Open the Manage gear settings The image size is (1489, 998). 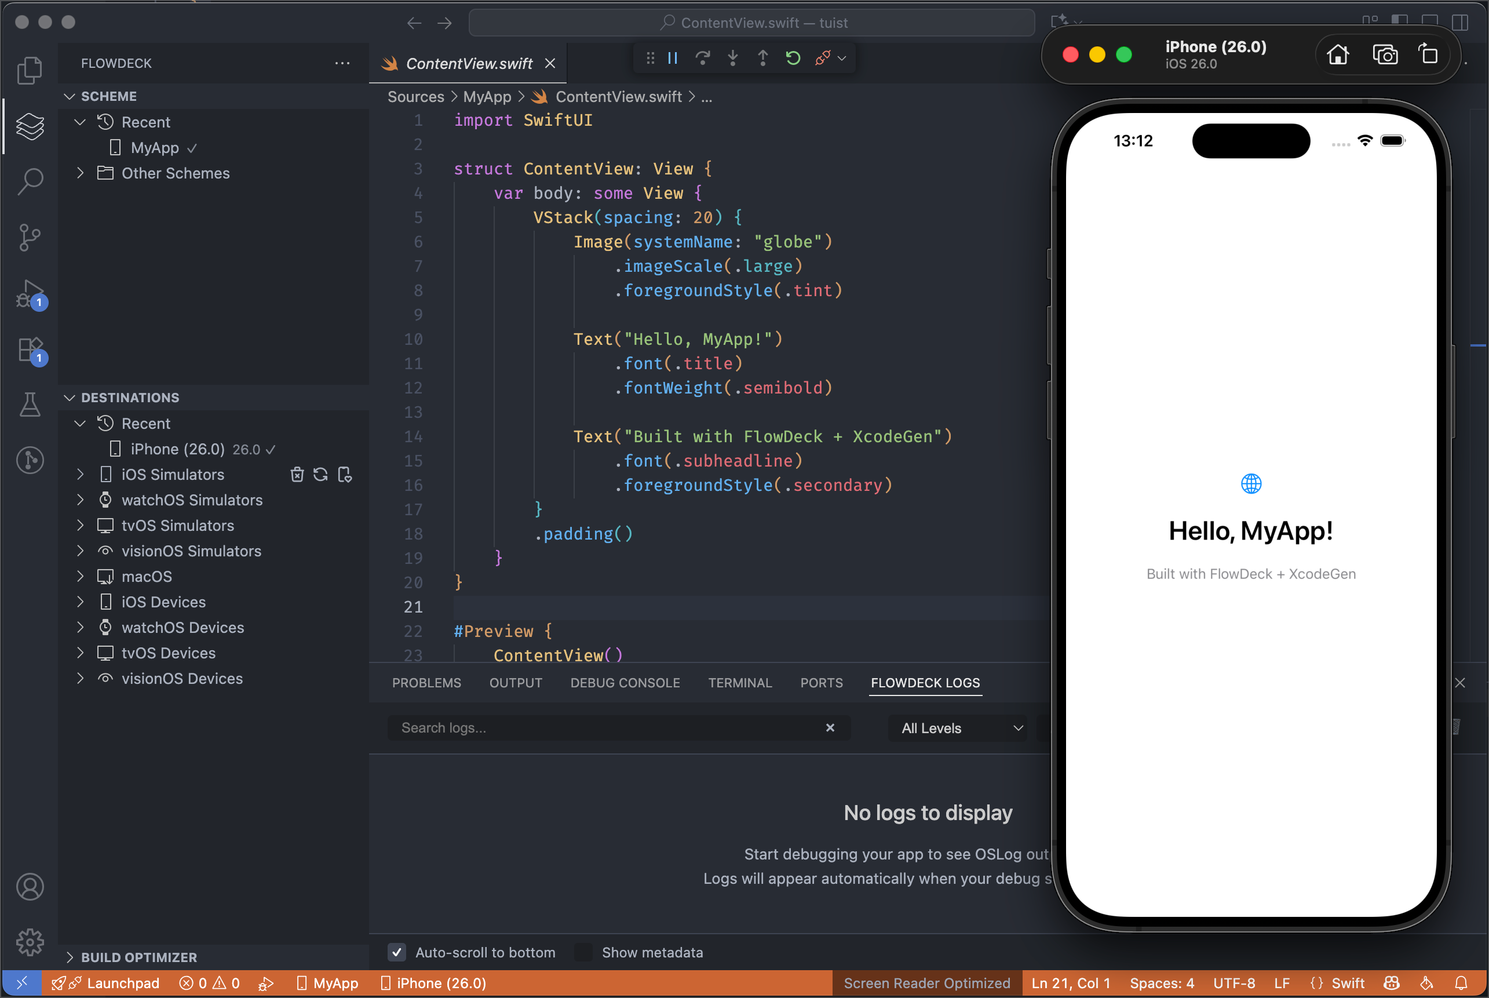pyautogui.click(x=30, y=942)
